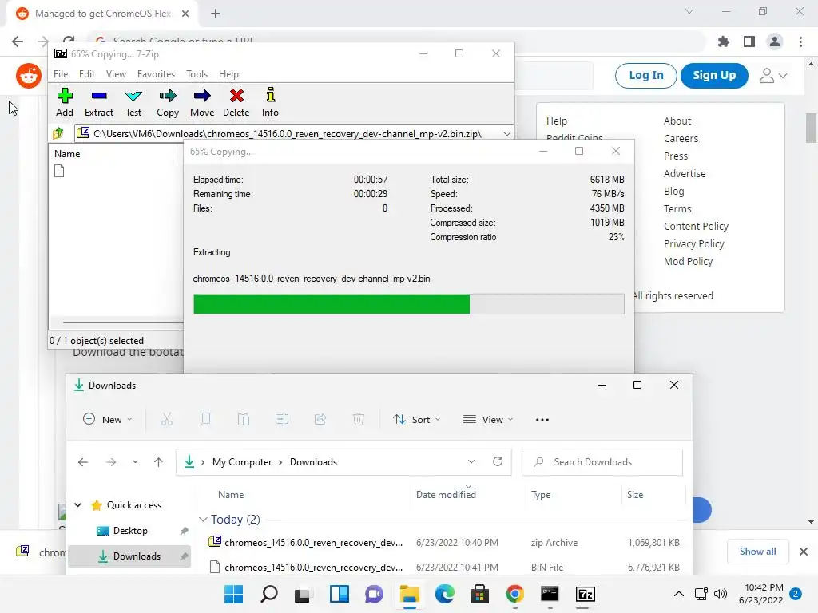The image size is (818, 613).
Task: Show hidden system tray icons
Action: point(678,594)
